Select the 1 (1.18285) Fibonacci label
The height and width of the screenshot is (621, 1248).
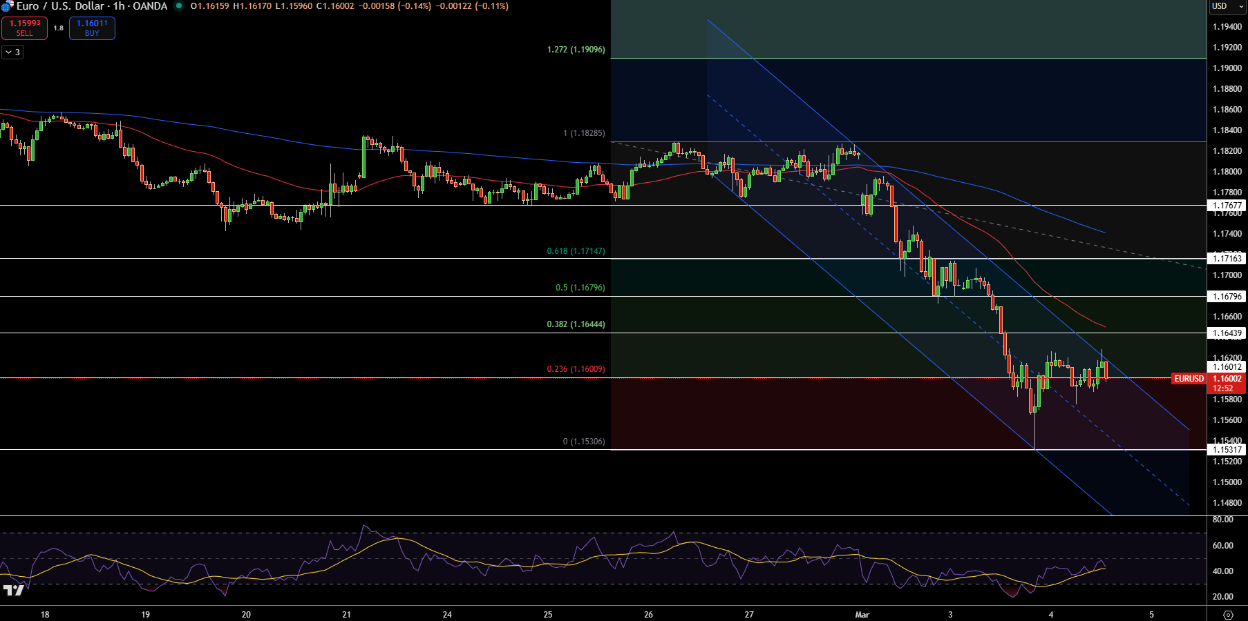click(584, 133)
